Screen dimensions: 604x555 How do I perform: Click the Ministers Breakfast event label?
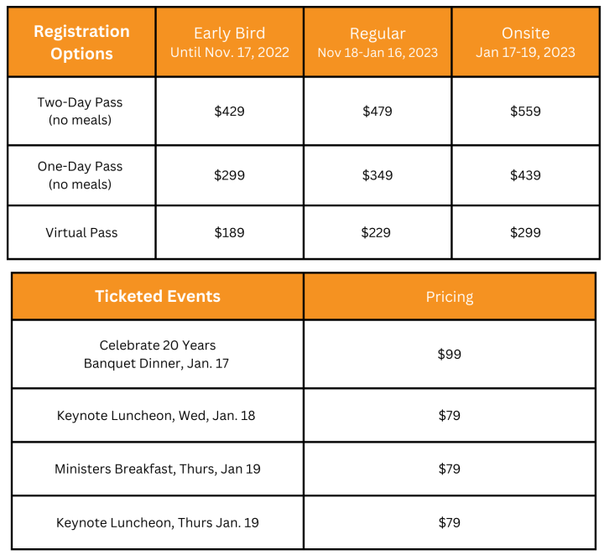point(158,469)
